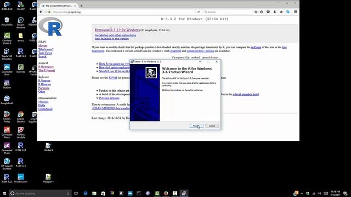Bookmark this page with the star icon

(x=256, y=12)
